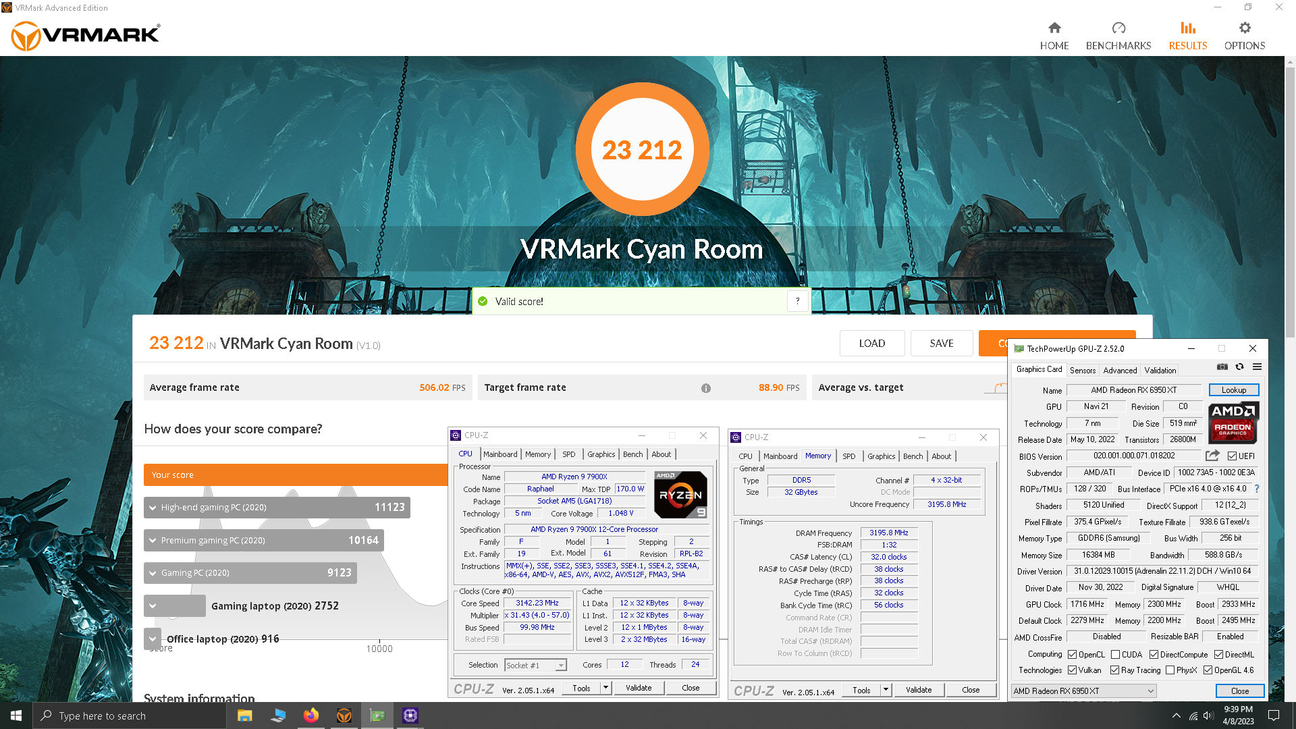Click the VRMark taskbar icon
The width and height of the screenshot is (1296, 729).
pyautogui.click(x=344, y=715)
